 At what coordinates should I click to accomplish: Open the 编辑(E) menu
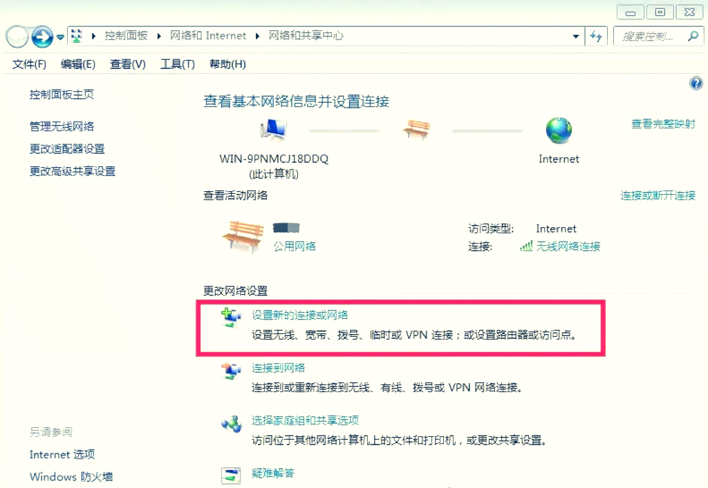pos(77,64)
